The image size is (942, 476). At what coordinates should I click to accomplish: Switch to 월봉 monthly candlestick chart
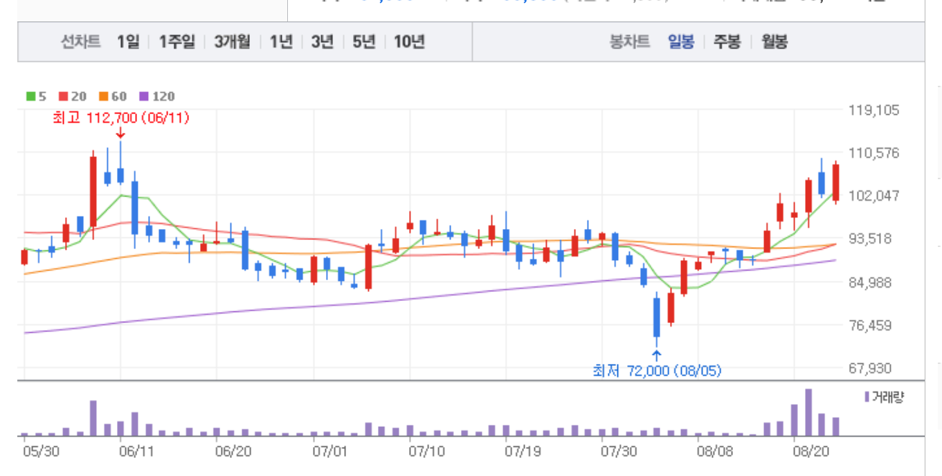[775, 42]
